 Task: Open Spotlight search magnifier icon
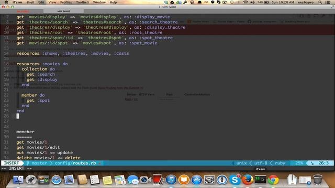point(320,2)
